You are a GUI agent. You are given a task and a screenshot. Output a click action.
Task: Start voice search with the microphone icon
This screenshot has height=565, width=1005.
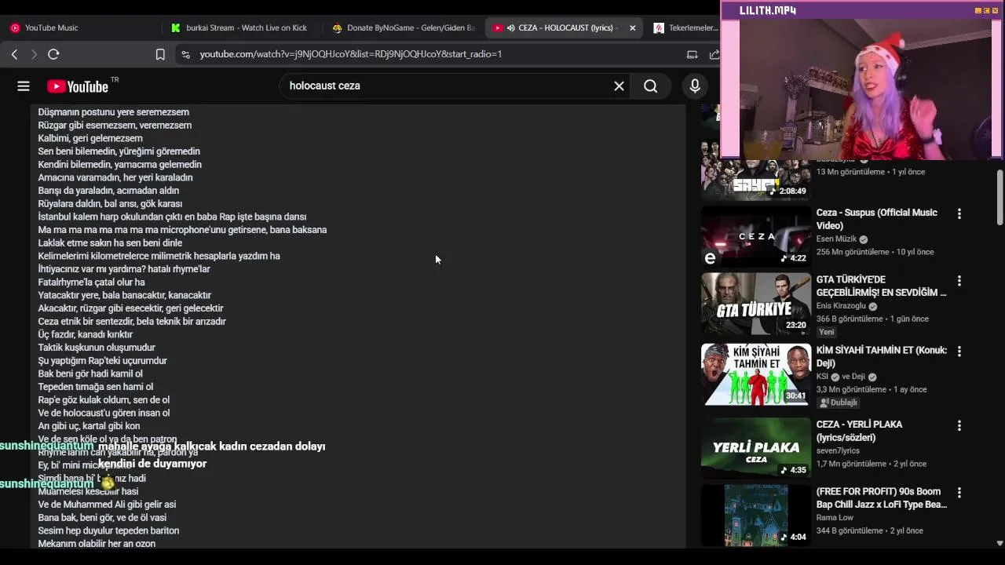point(695,86)
